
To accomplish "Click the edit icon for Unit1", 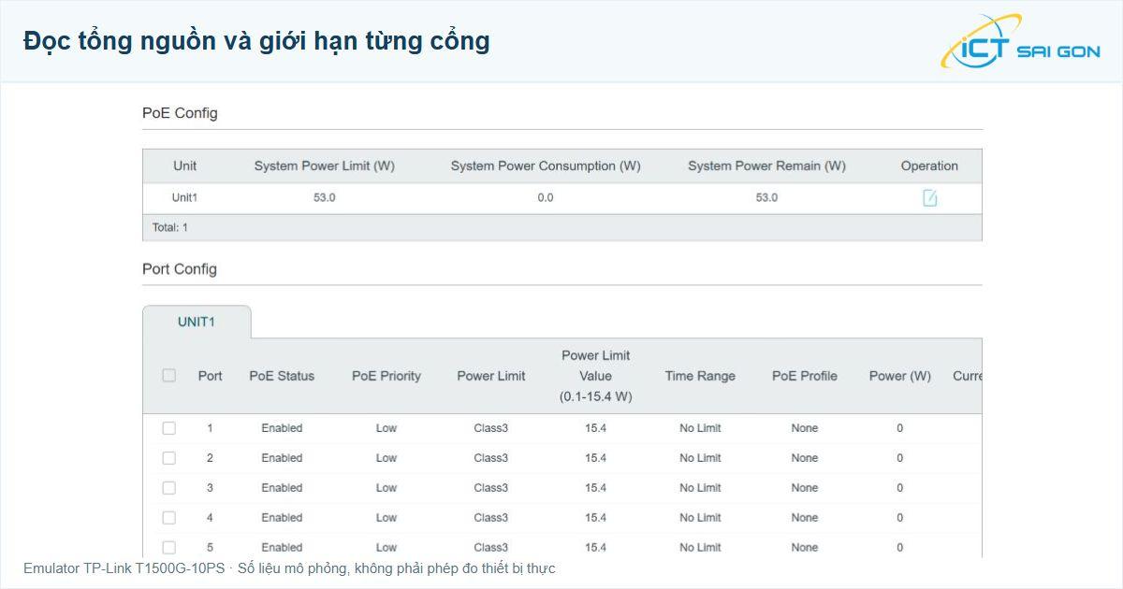I will (929, 198).
